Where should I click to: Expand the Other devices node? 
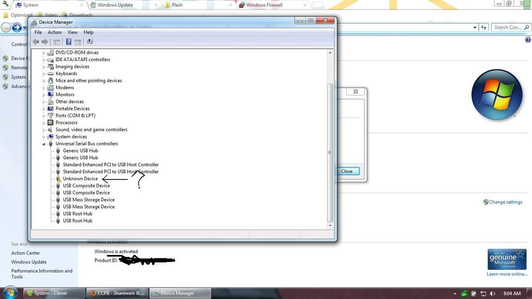coord(44,102)
